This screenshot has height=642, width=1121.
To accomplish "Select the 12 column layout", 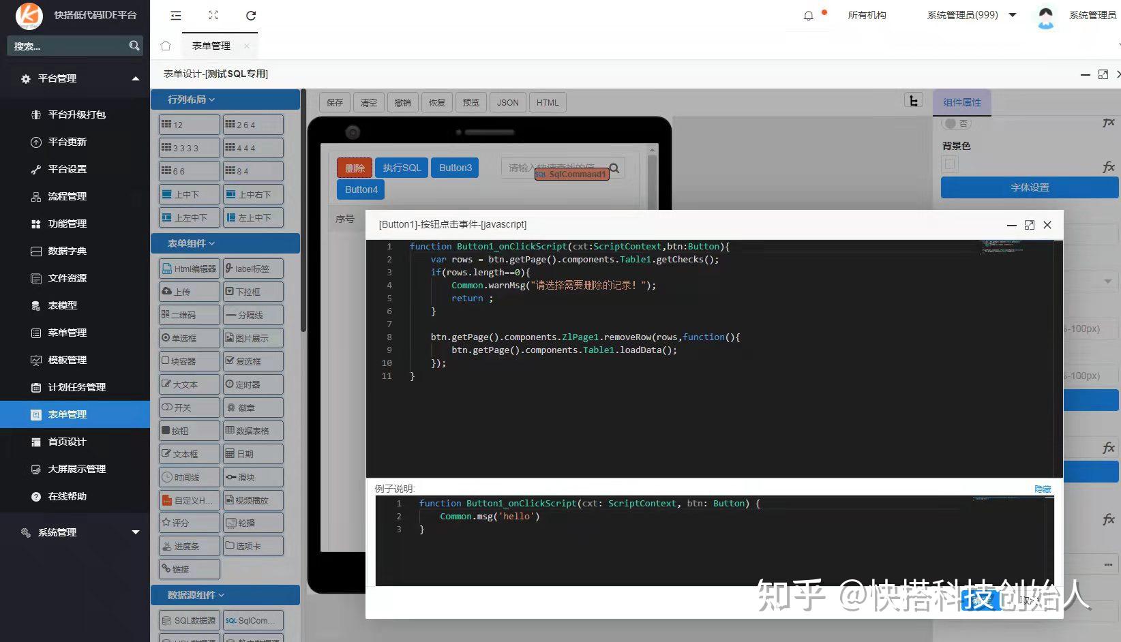I will tap(190, 125).
